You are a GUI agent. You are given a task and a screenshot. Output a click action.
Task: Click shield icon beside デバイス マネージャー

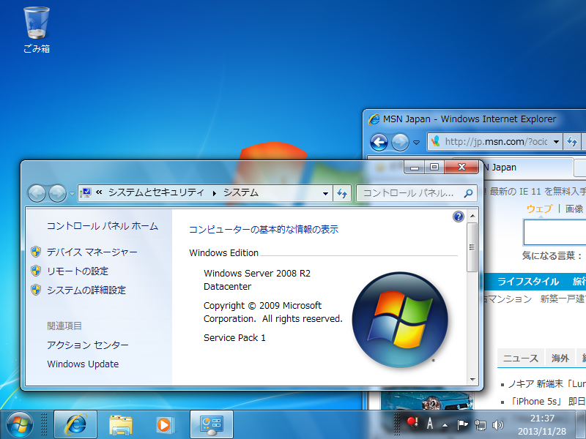tap(36, 252)
